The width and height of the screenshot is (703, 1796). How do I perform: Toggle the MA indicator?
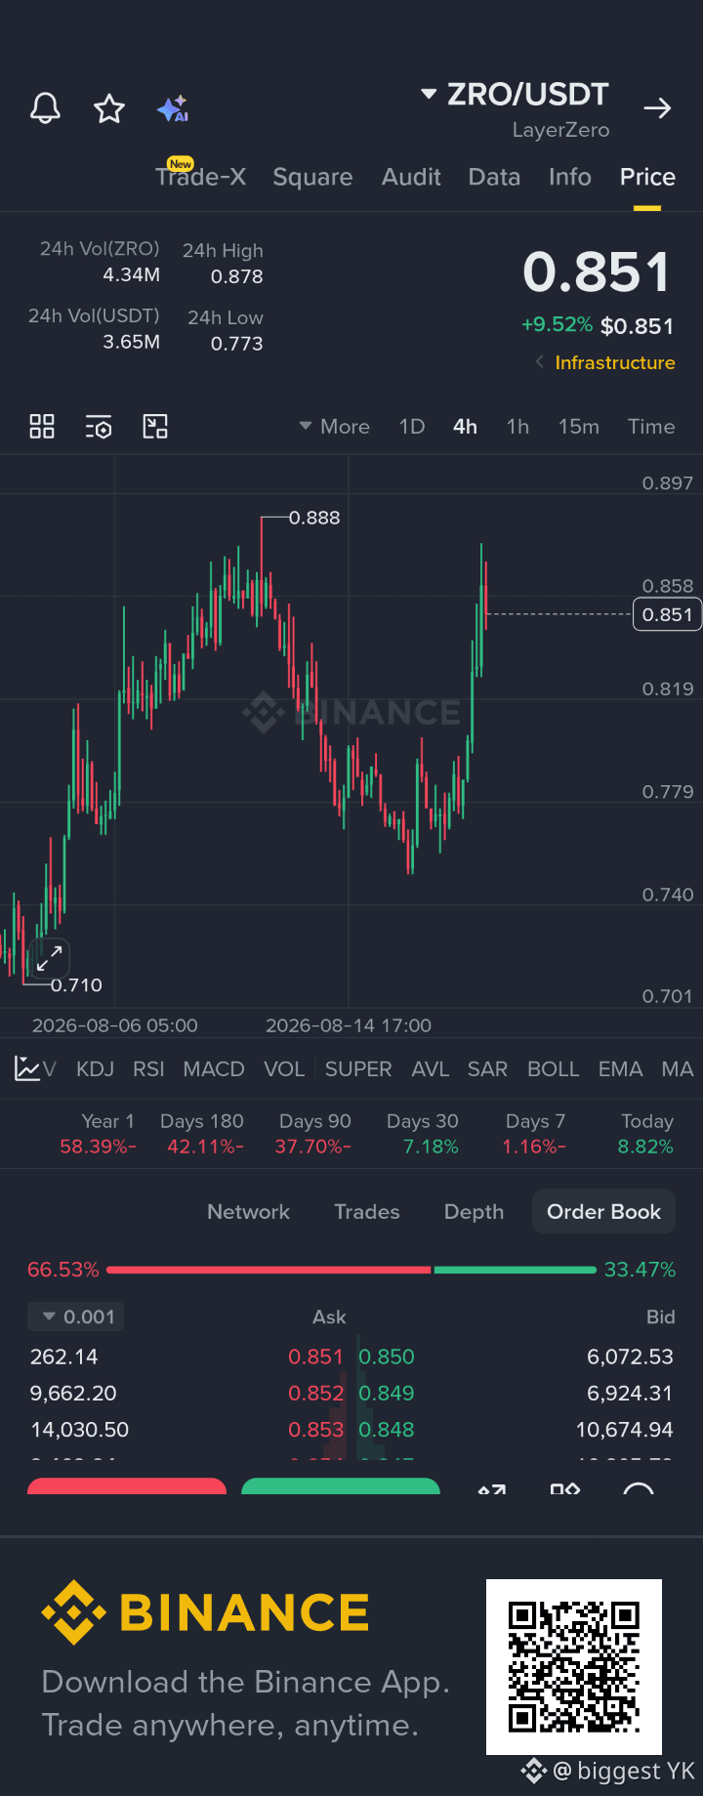(678, 1069)
